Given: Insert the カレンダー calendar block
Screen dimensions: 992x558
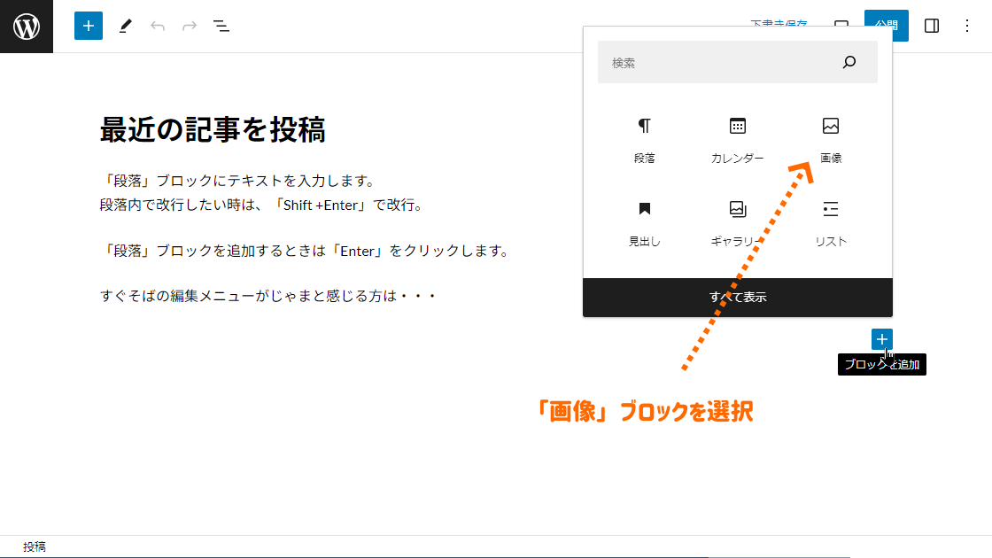Looking at the screenshot, I should (737, 140).
